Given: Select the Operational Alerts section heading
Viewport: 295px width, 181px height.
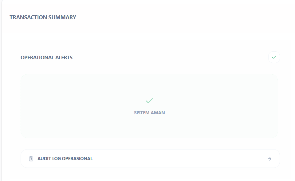Looking at the screenshot, I should (46, 57).
